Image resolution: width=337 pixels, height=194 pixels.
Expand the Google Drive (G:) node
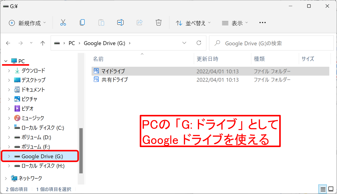tap(9, 156)
